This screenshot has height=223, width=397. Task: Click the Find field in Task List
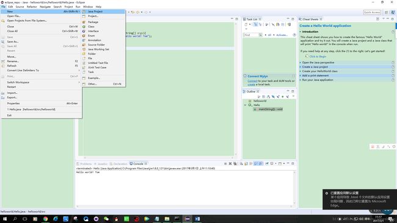point(251,35)
